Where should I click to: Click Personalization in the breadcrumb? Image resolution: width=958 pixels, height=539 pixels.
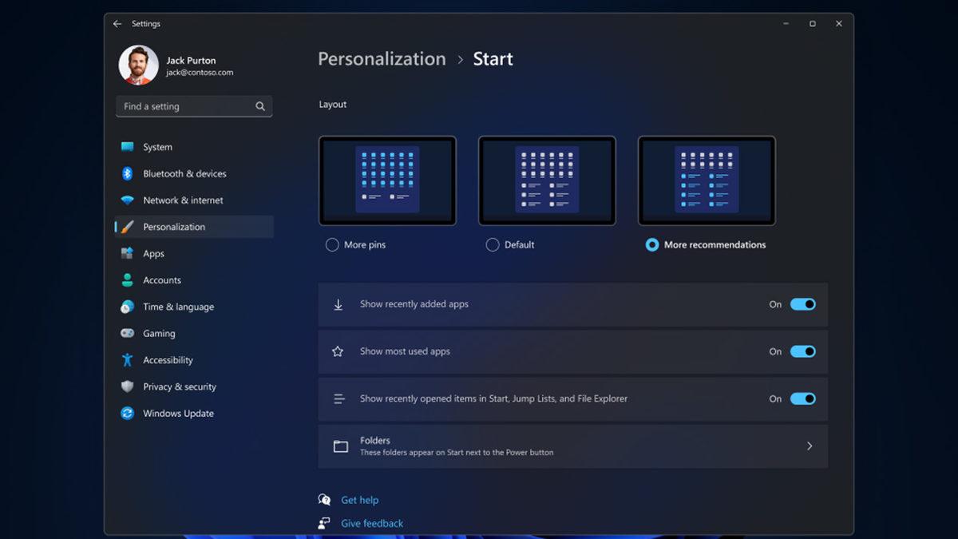[382, 58]
